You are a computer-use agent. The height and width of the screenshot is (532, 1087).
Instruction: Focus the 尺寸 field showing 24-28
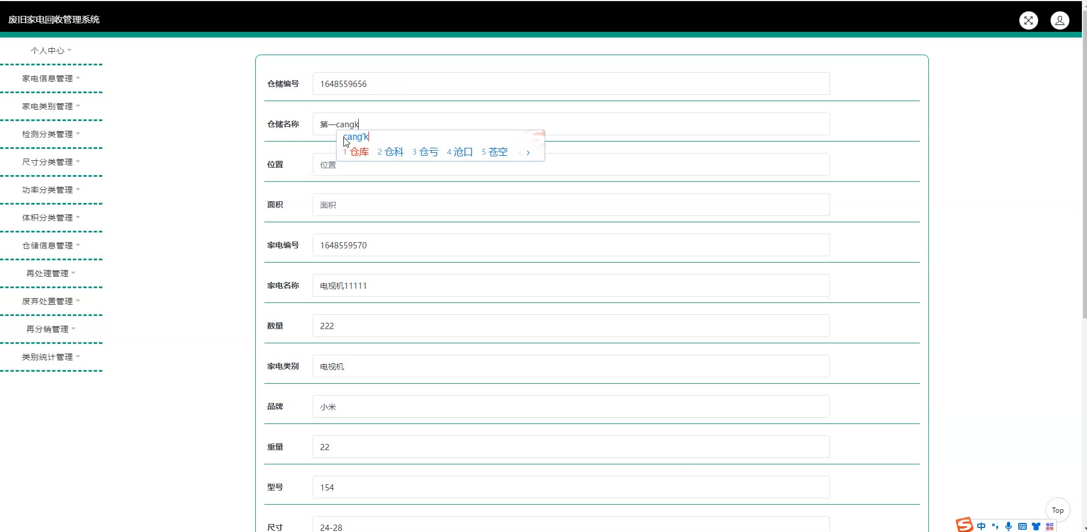(571, 525)
